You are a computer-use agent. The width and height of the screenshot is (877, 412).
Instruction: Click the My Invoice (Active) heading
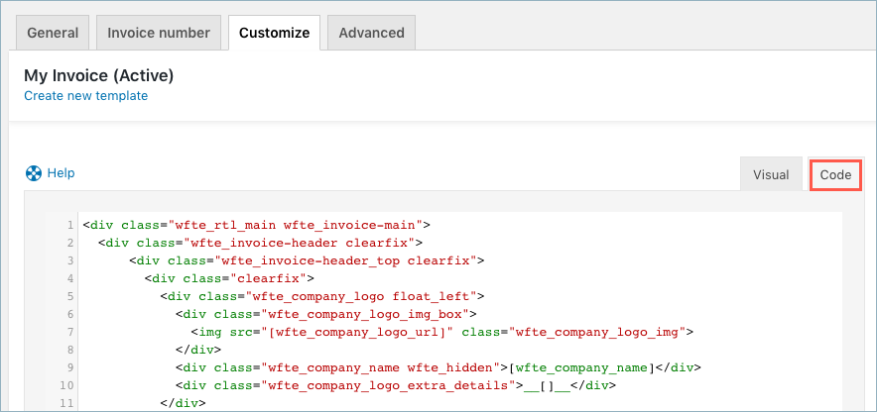point(98,76)
